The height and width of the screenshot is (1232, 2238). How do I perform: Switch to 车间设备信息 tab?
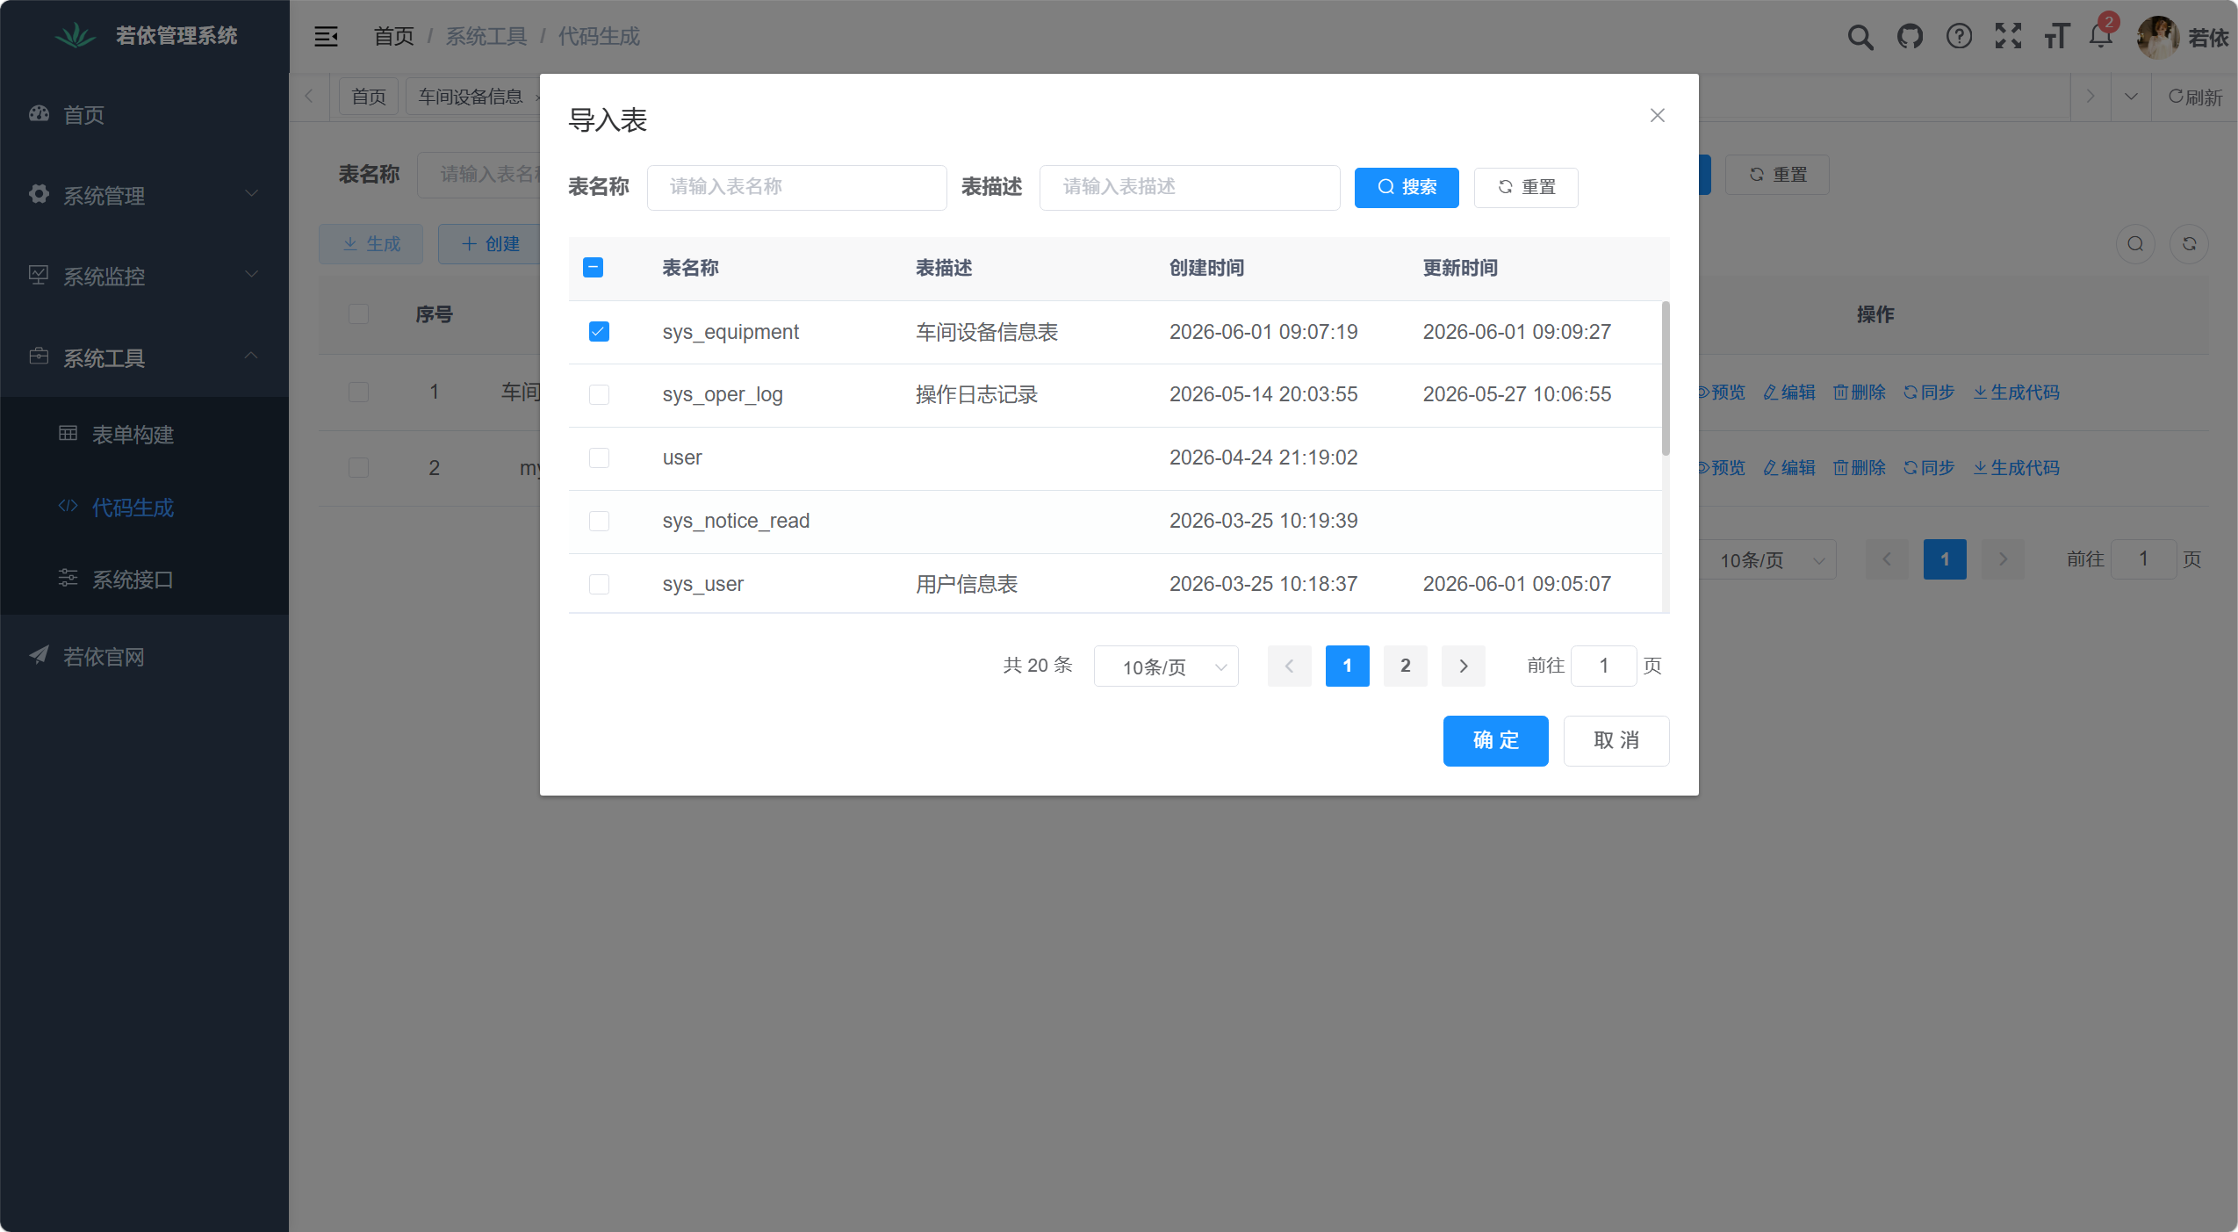(472, 97)
